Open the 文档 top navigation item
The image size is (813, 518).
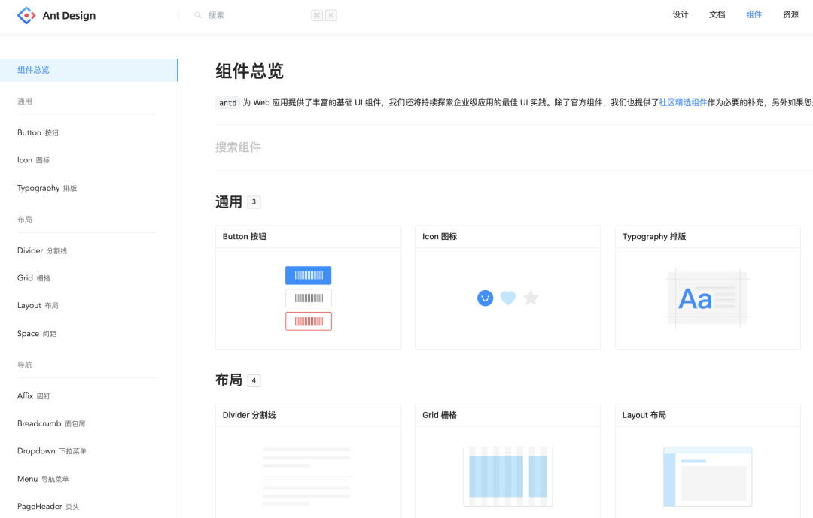717,14
